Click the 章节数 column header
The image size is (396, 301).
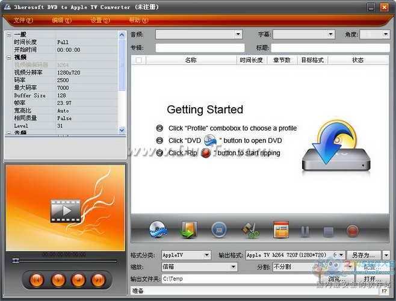pyautogui.click(x=282, y=60)
